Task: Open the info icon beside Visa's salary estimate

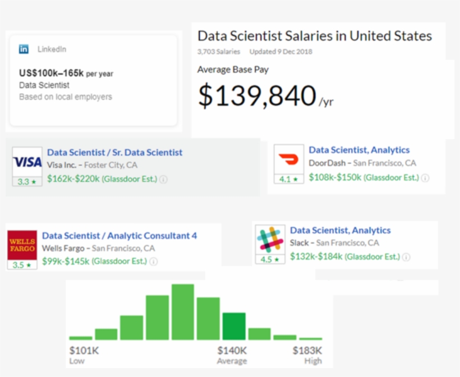Action: [x=163, y=180]
